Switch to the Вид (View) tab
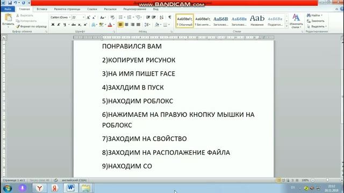Screen dimensions: 344x193 pos(156,9)
